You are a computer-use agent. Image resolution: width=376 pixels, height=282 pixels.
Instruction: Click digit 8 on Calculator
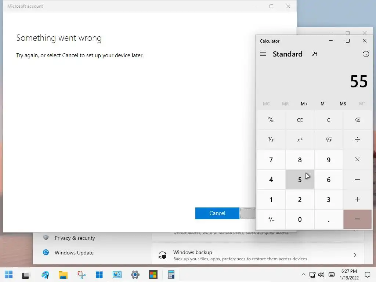[x=300, y=160]
